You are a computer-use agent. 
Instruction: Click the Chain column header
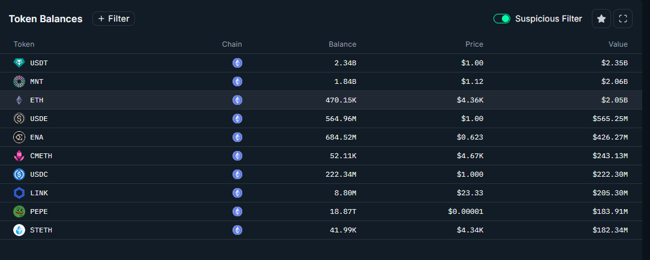(x=232, y=44)
